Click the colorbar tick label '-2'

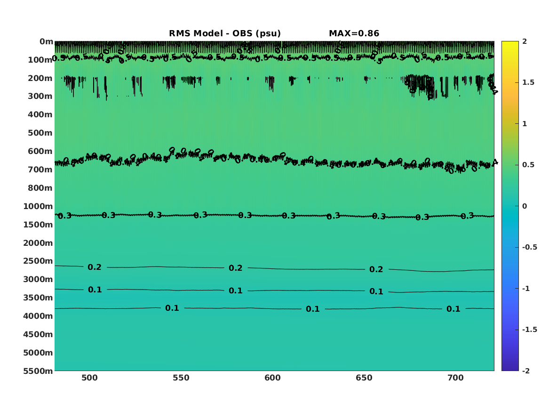tap(526, 371)
